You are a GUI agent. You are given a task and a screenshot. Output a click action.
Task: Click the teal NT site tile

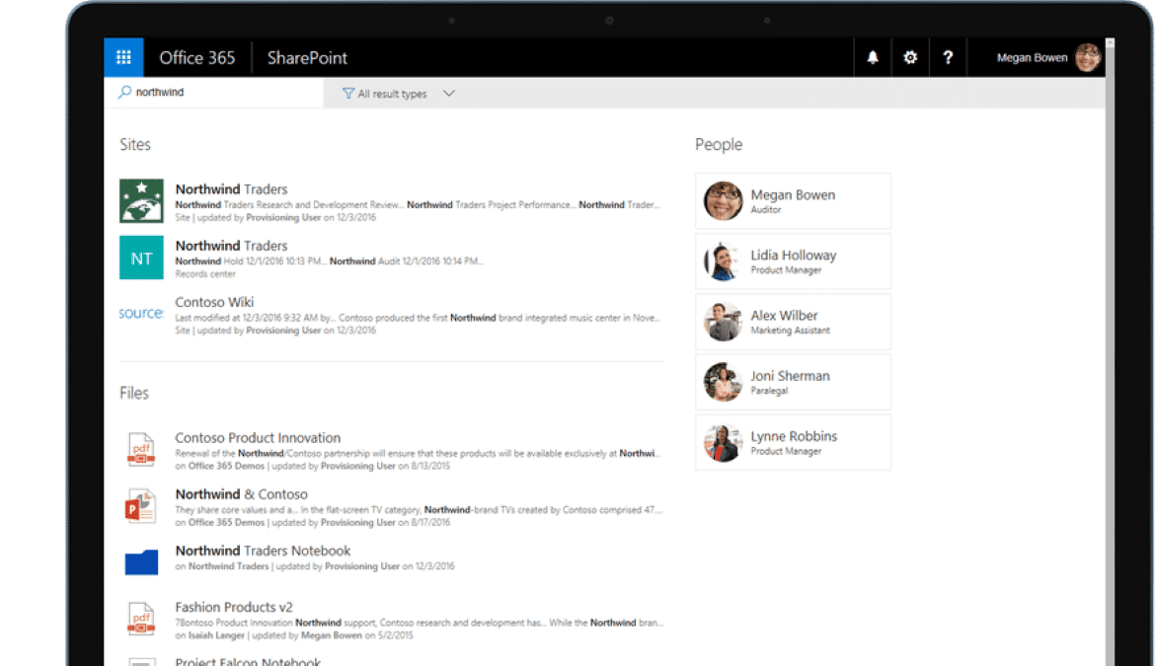[141, 258]
